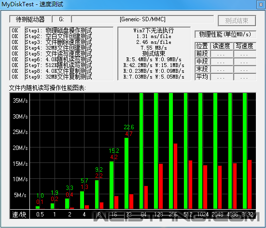Image resolution: width=266 pixels, height=228 pixels.
Task: Click the green 22.6 read value label
Action: [129, 127]
